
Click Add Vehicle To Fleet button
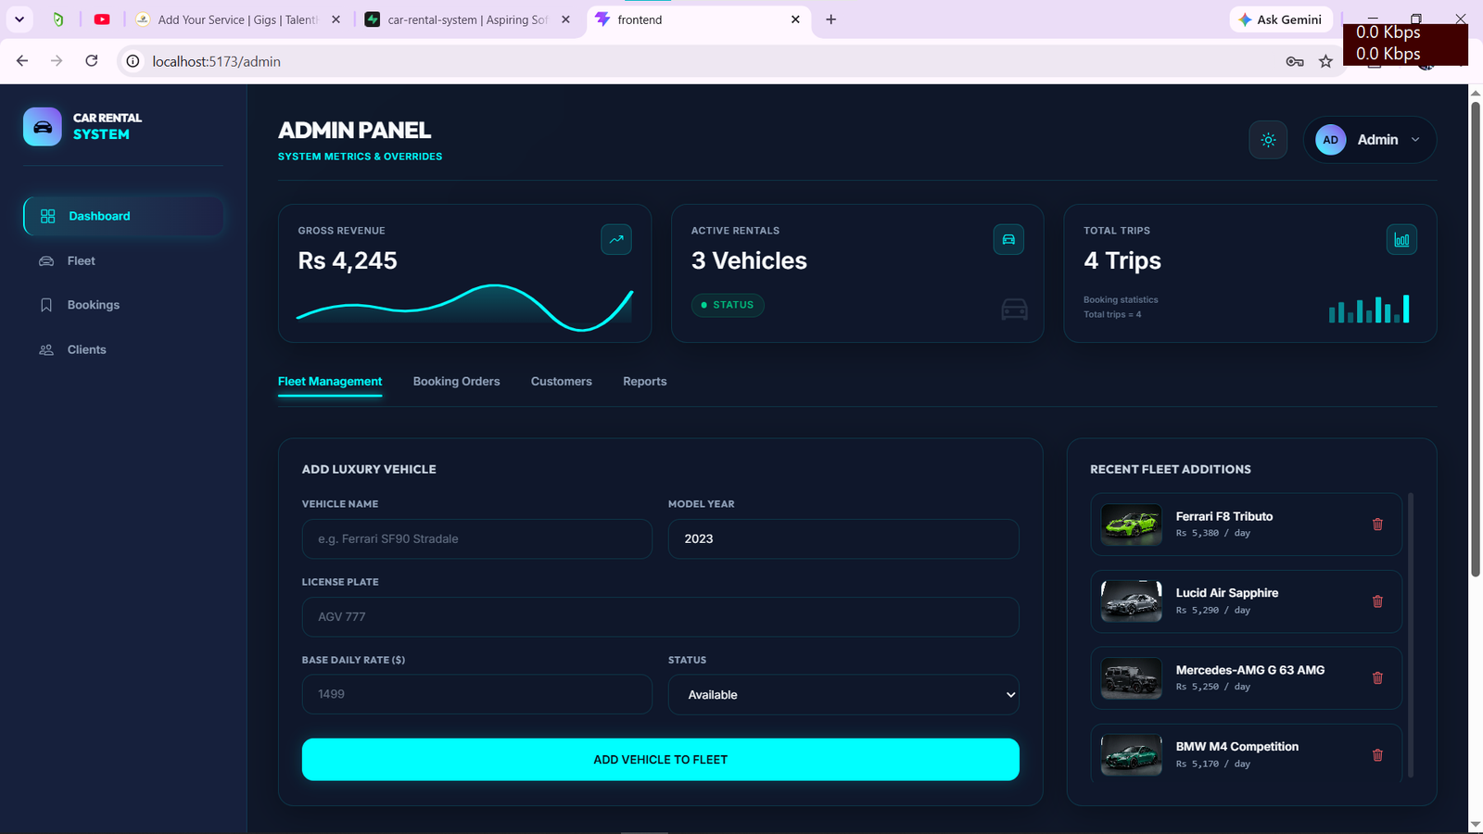660,760
